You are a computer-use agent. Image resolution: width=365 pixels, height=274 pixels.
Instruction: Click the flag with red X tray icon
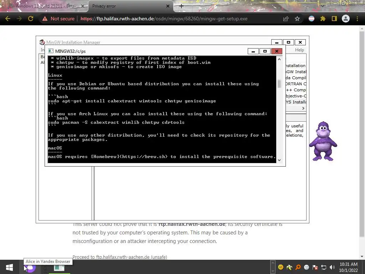[315, 267]
